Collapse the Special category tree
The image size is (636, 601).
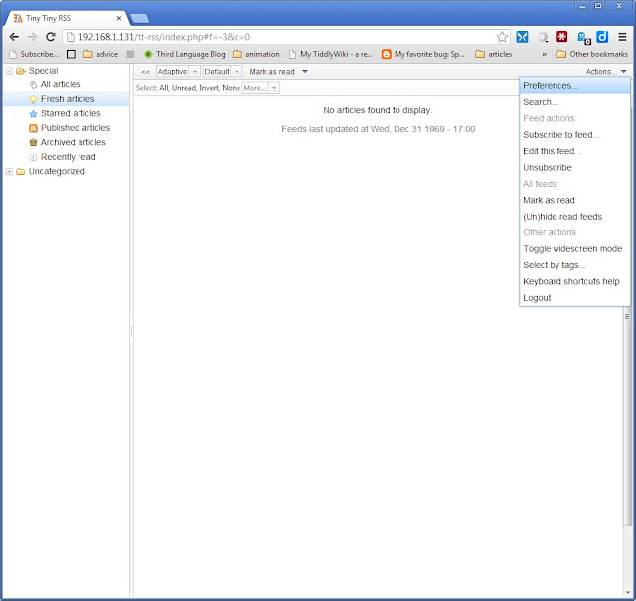pyautogui.click(x=9, y=71)
